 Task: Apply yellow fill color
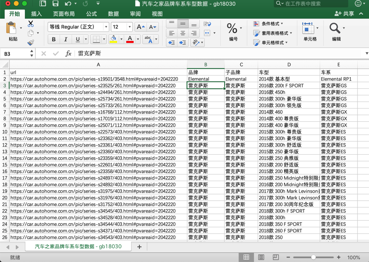113,39
